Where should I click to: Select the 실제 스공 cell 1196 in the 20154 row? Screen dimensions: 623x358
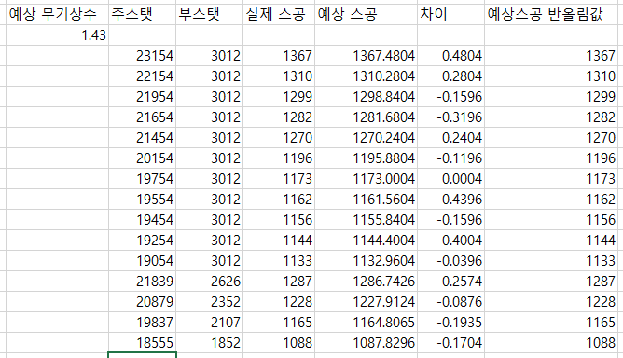pos(279,158)
